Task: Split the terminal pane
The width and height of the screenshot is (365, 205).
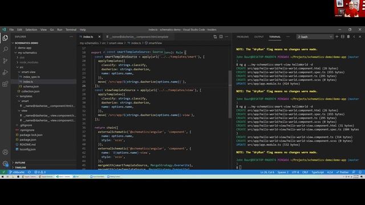Action: tap(343, 36)
